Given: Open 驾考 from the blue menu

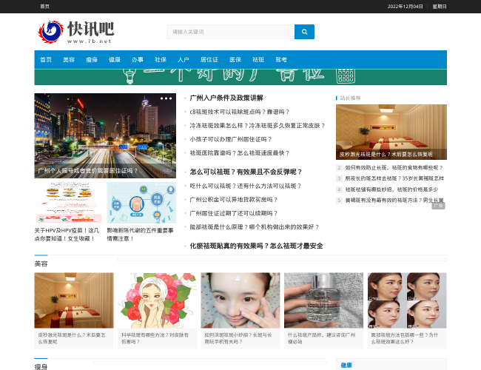Looking at the screenshot, I should coord(281,60).
